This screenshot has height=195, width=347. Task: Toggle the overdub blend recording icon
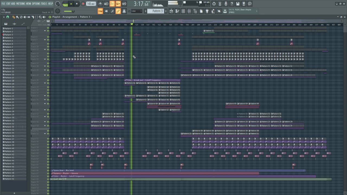click(118, 4)
